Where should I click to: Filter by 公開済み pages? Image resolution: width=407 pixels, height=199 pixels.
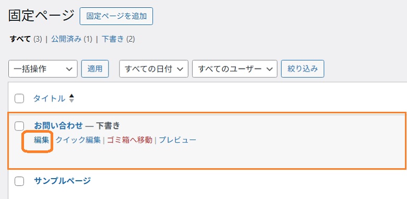pos(66,40)
